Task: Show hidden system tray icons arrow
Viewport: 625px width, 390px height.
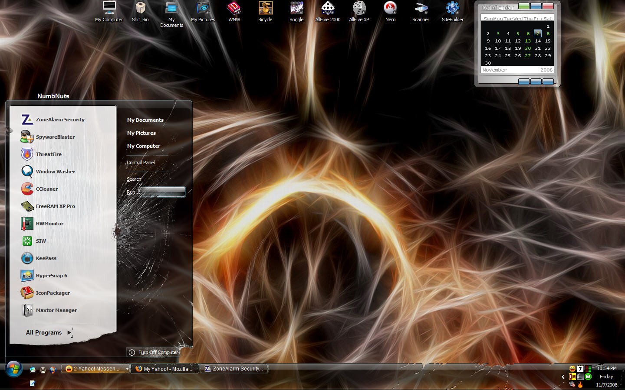Action: [563, 377]
